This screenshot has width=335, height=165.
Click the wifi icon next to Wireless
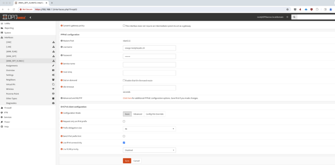coord(54,89)
